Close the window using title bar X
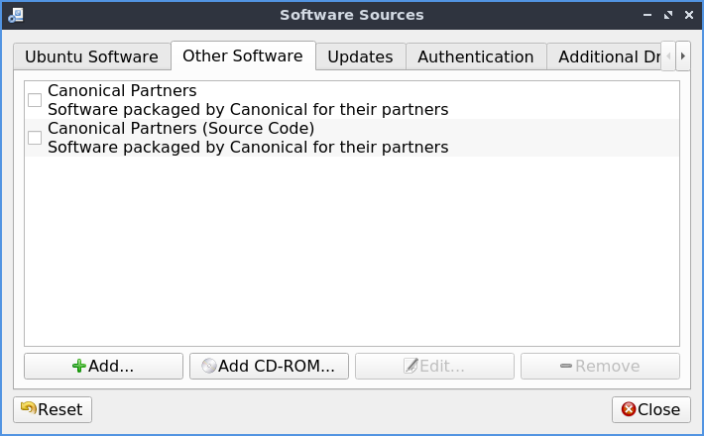The width and height of the screenshot is (704, 436). 688,15
